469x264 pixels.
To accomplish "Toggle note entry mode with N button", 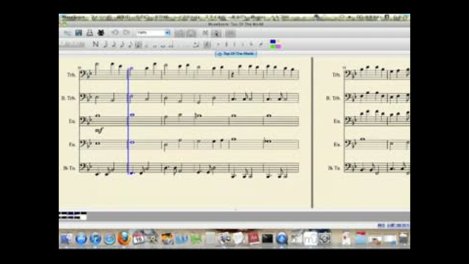I will pos(95,44).
